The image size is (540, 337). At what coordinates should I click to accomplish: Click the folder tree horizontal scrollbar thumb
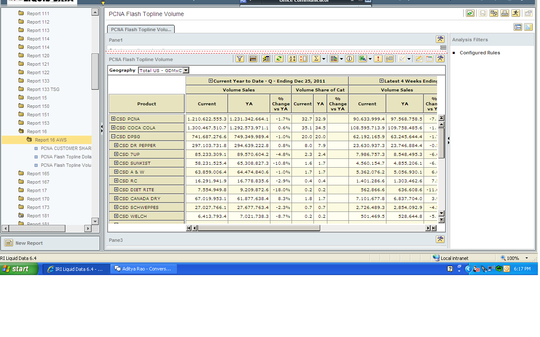pyautogui.click(x=37, y=228)
